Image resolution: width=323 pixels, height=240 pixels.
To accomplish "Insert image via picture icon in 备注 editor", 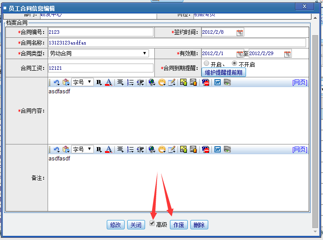I will pyautogui.click(x=183, y=149).
